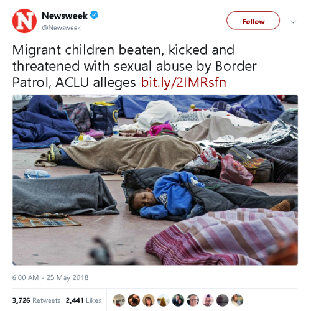Click the bold Newsweek display name
This screenshot has height=311, width=311.
(x=65, y=16)
